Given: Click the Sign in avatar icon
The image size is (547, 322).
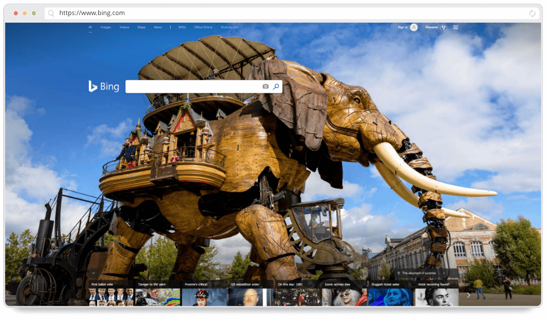Looking at the screenshot, I should (x=413, y=27).
